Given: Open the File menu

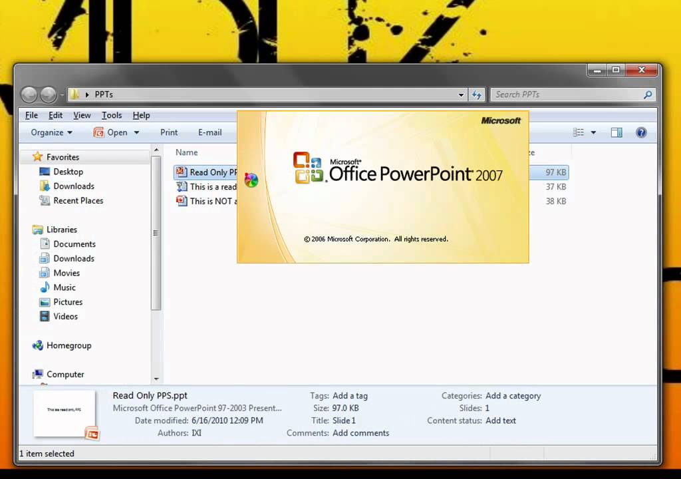Looking at the screenshot, I should [31, 115].
